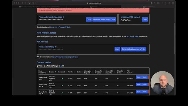This screenshot has width=188, height=106.
Task: Open the docs.presearch.org API documentation link
Action: (65, 57)
